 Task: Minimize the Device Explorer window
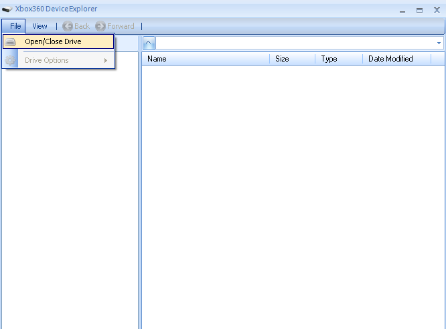[x=403, y=10]
